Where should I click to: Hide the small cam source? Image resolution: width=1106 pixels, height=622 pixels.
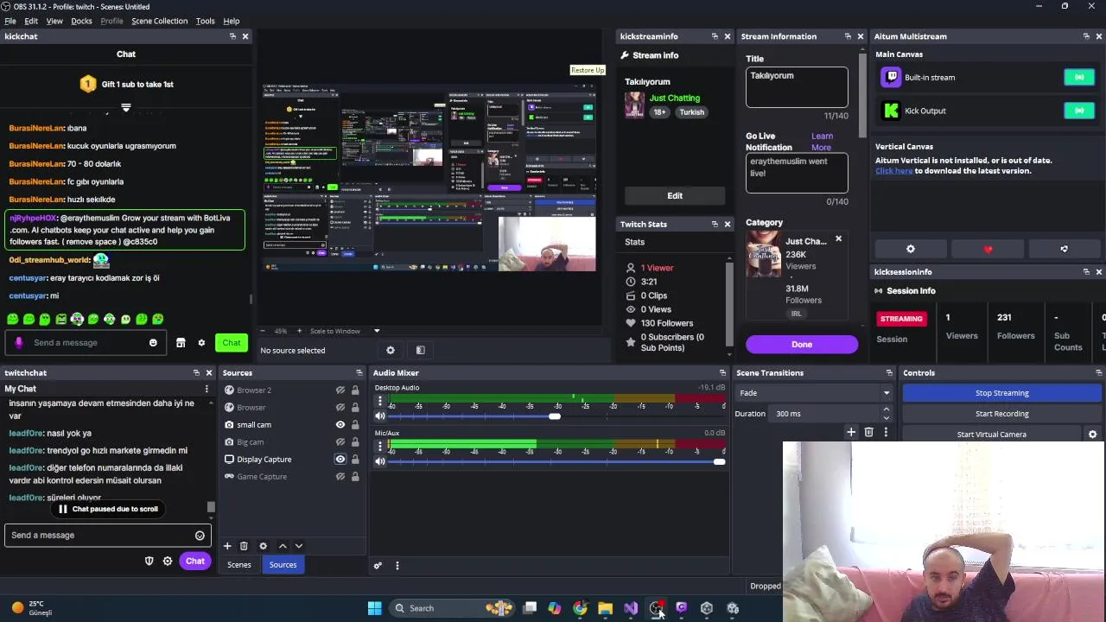coord(340,425)
